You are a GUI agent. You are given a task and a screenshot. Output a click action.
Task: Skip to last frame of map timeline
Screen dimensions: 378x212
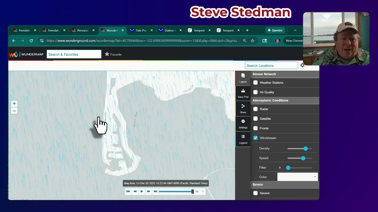(x=155, y=191)
